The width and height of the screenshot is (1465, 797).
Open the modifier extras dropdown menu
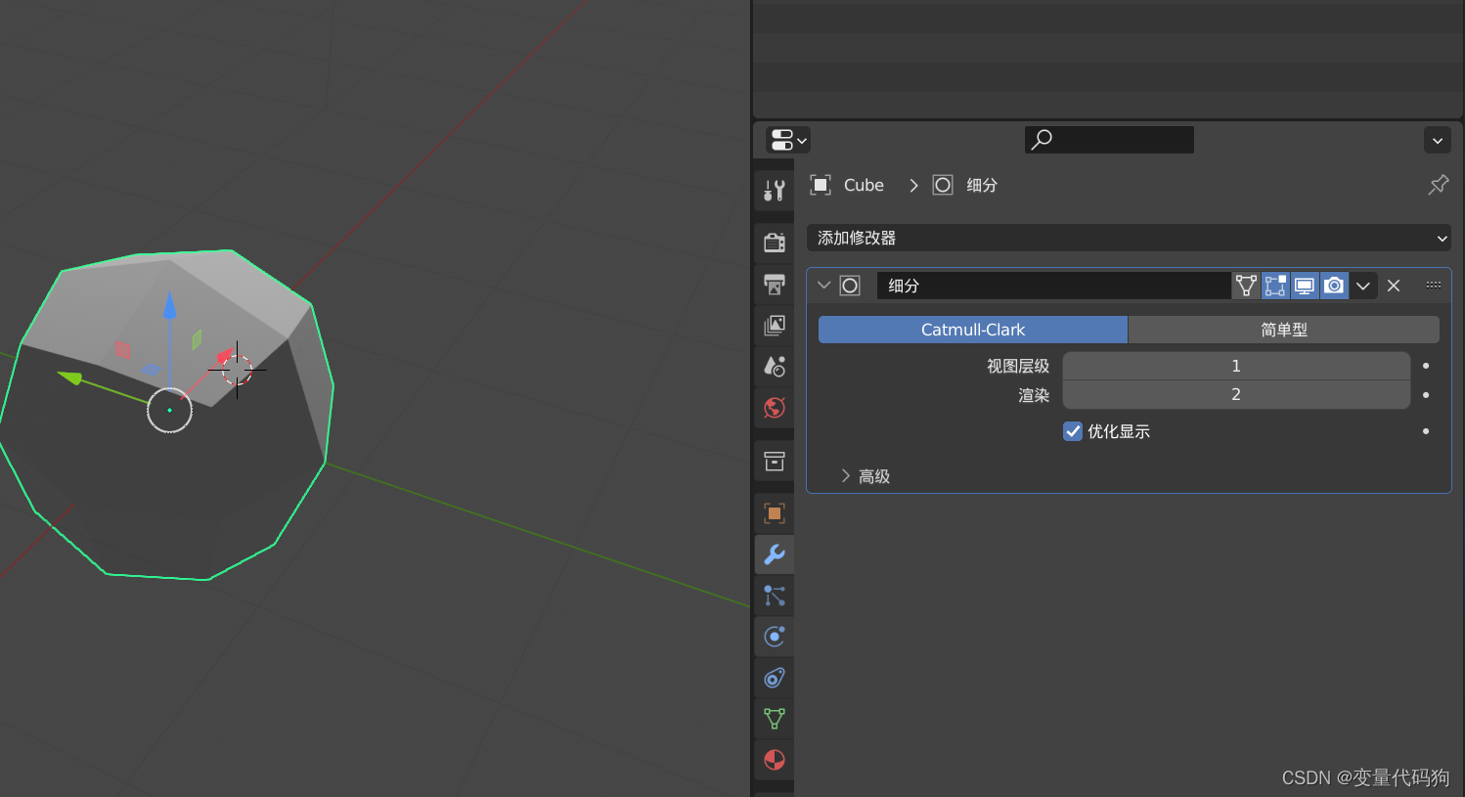point(1363,285)
